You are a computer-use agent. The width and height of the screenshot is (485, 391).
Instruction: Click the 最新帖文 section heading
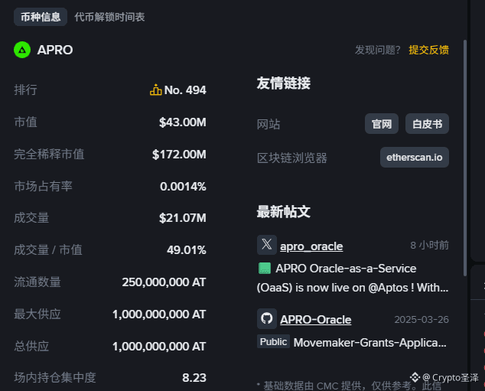tap(283, 212)
